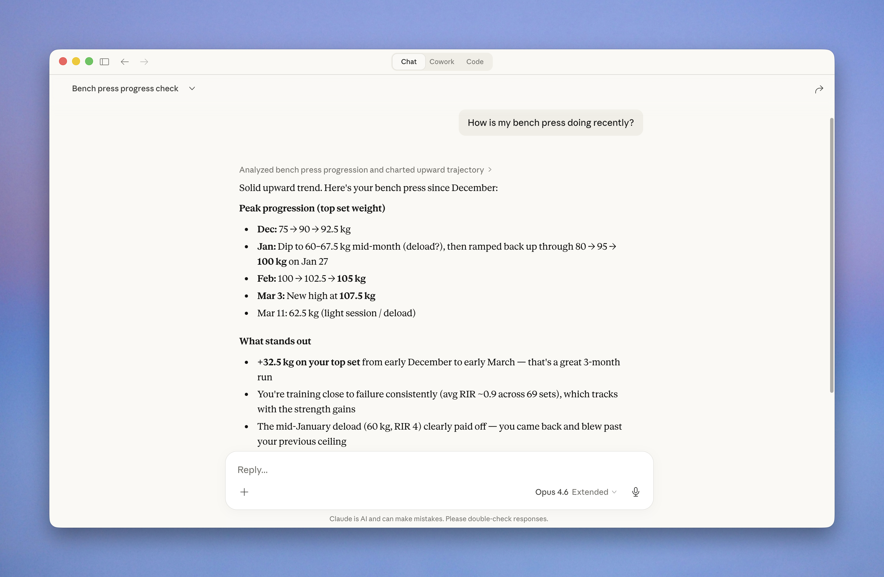Viewport: 884px width, 577px height.
Task: Switch to the Cowork tab
Action: [x=442, y=61]
